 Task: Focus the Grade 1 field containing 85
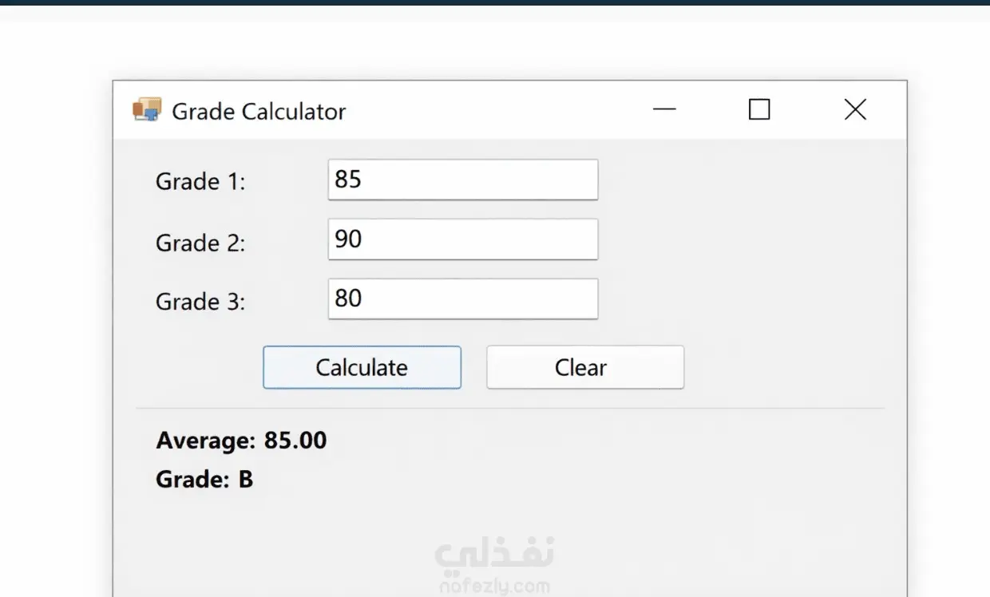tap(463, 180)
